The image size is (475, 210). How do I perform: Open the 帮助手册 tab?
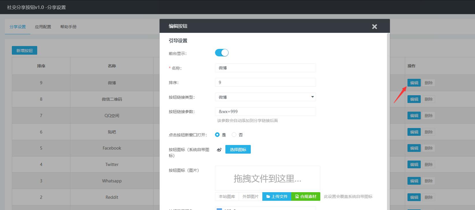point(68,27)
